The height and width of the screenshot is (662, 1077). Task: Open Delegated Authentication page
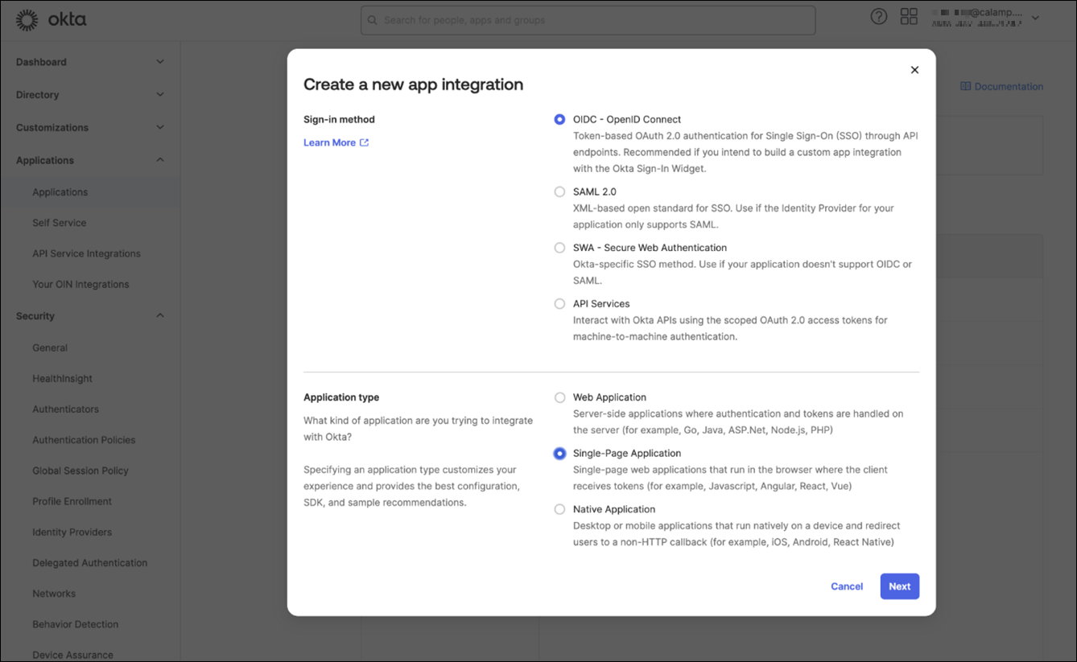point(89,563)
